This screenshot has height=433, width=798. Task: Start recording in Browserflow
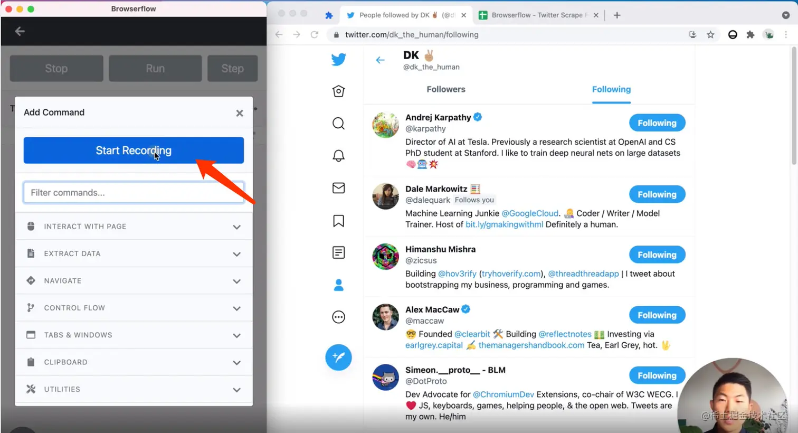click(x=134, y=150)
